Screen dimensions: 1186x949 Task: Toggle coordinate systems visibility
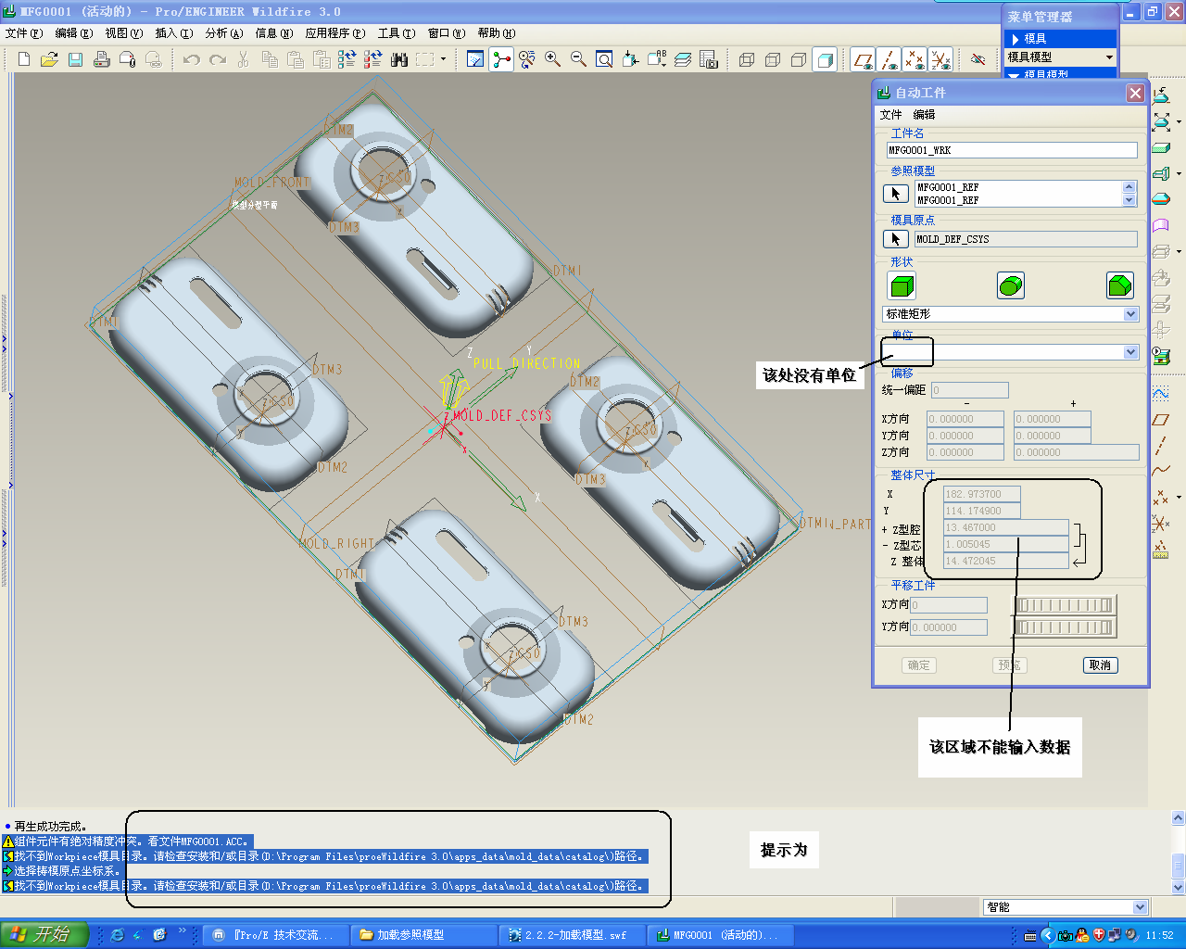tap(941, 59)
